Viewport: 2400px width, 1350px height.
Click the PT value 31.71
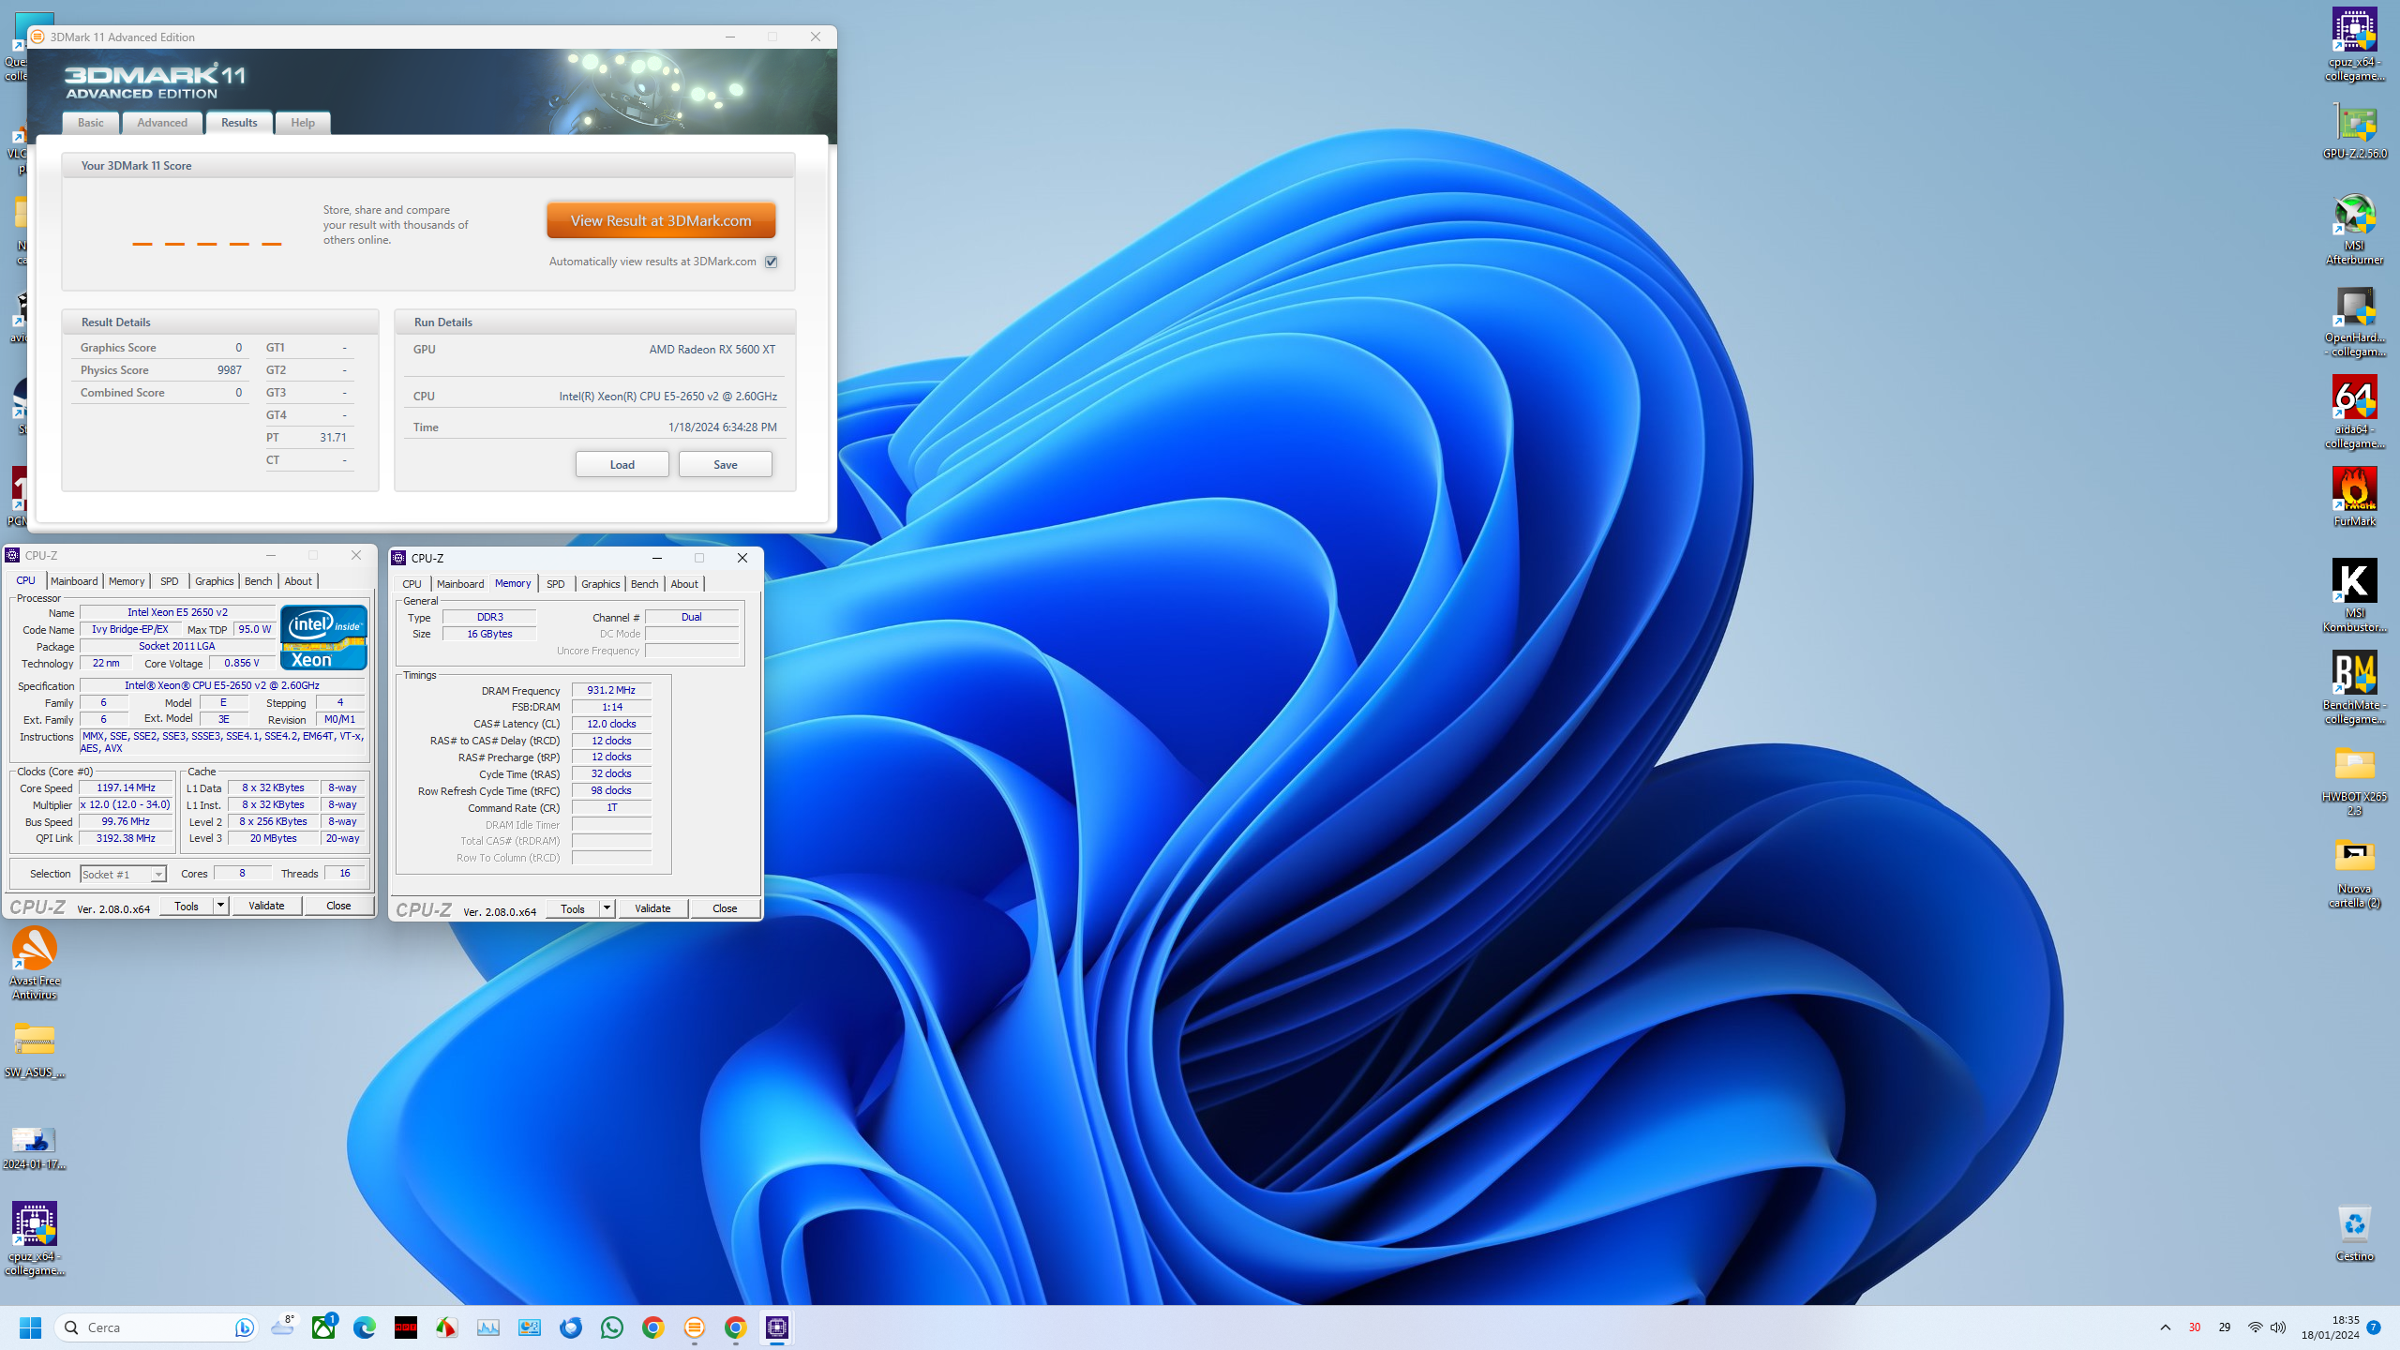tap(333, 438)
